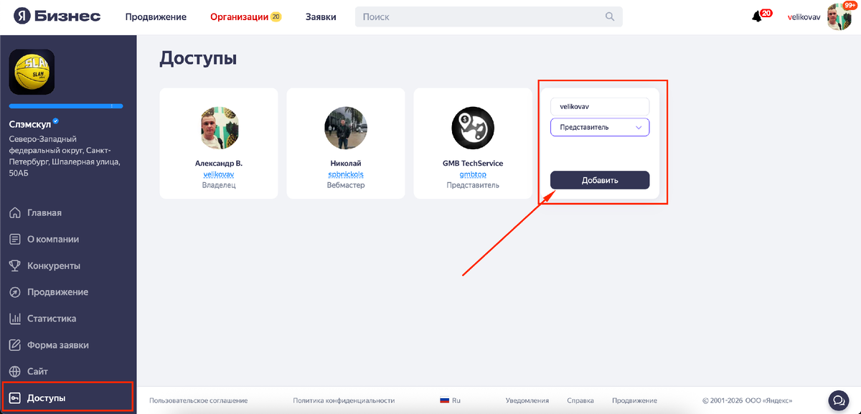861x414 pixels.
Task: Click the Доступы key icon
Action: click(14, 398)
